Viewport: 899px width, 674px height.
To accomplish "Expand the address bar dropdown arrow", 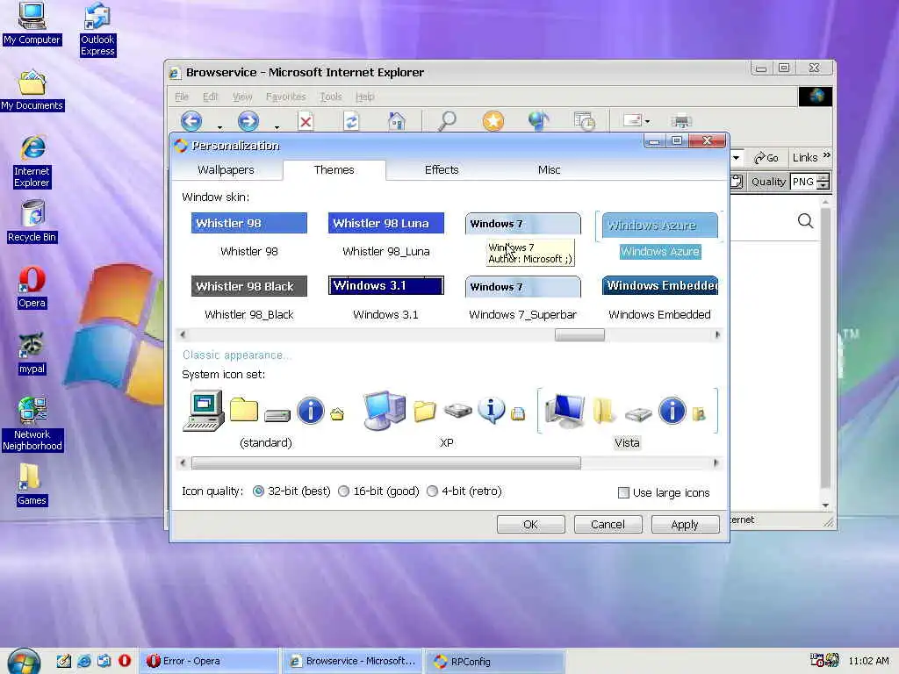I will (736, 158).
